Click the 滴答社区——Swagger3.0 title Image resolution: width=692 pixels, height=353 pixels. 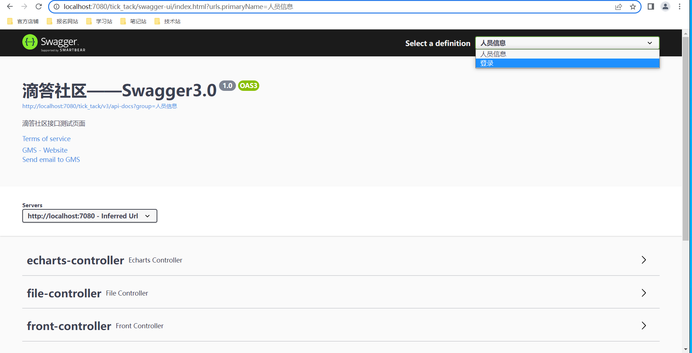[x=119, y=90]
